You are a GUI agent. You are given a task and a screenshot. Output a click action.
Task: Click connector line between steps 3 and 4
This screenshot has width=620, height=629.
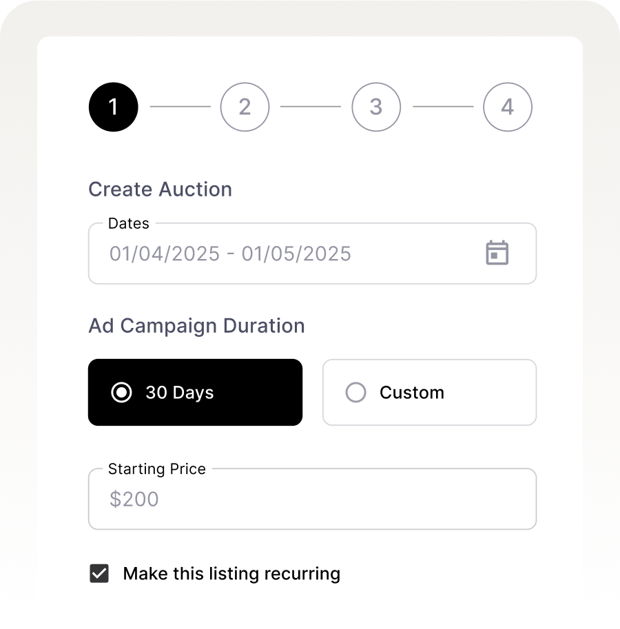coord(443,107)
